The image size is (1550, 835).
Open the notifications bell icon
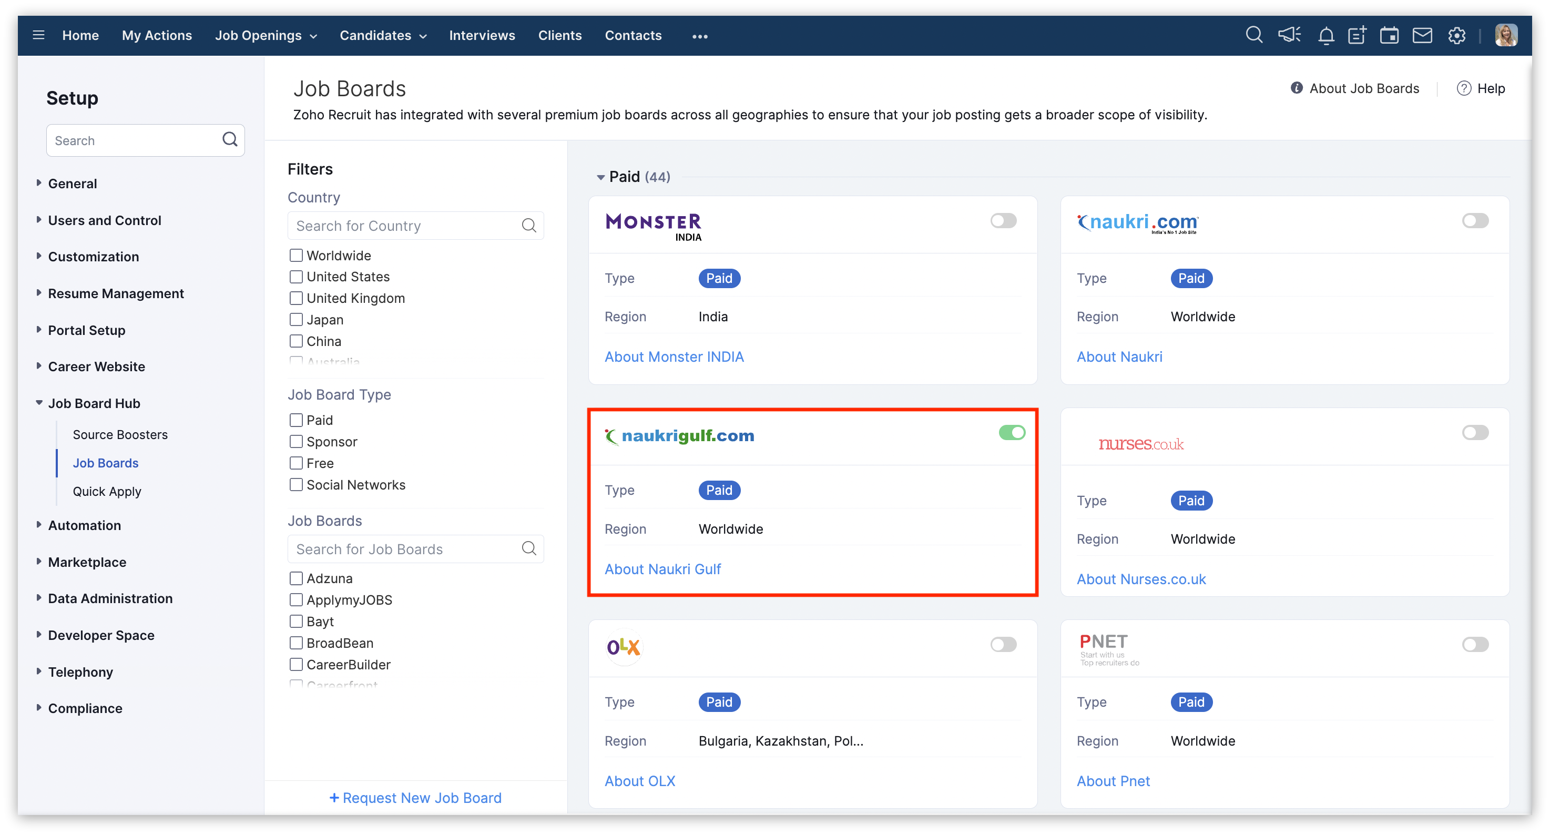click(1325, 36)
